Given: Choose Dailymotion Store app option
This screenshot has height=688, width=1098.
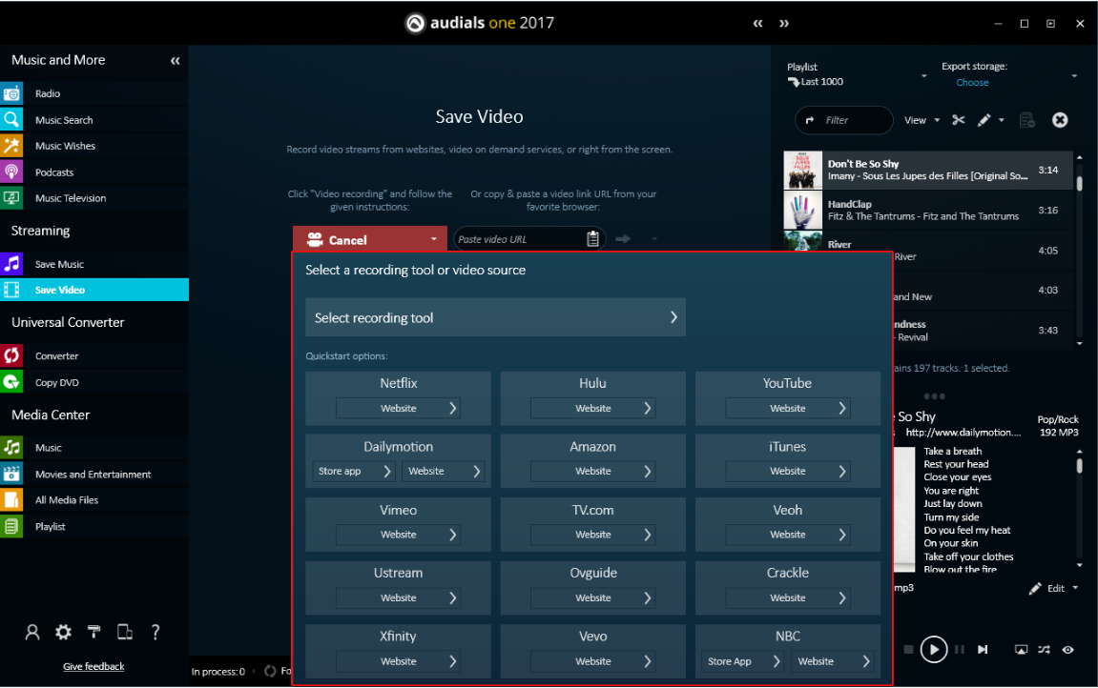Looking at the screenshot, I should 354,472.
